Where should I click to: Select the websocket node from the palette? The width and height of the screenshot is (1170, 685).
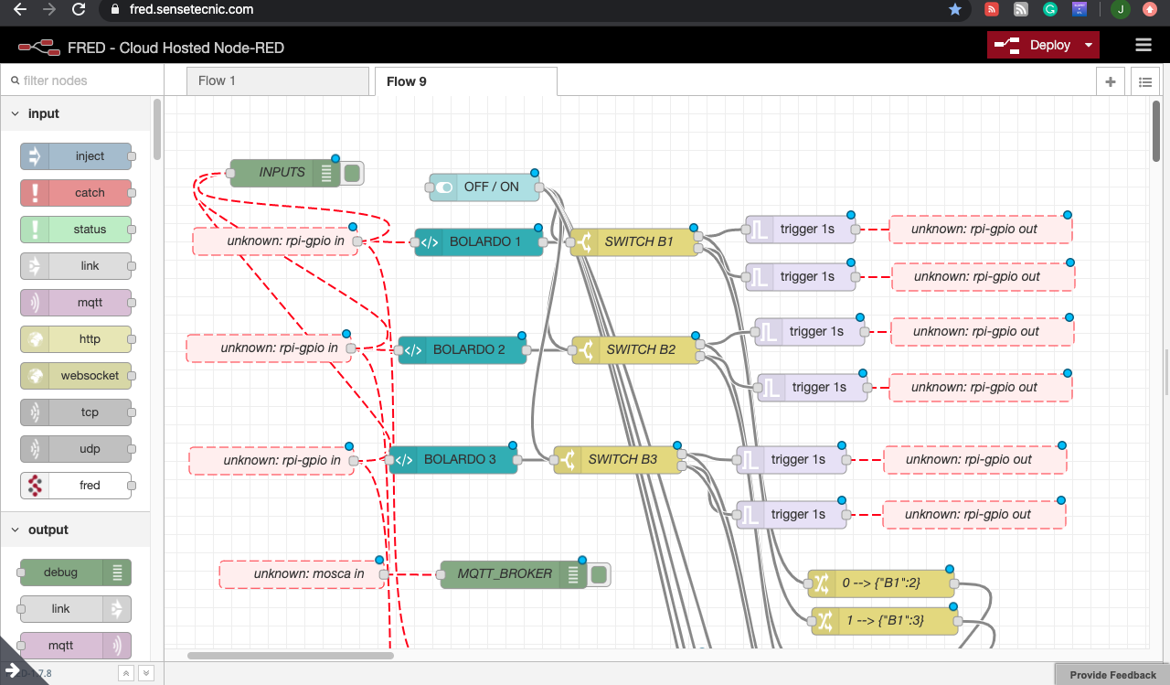pos(77,375)
